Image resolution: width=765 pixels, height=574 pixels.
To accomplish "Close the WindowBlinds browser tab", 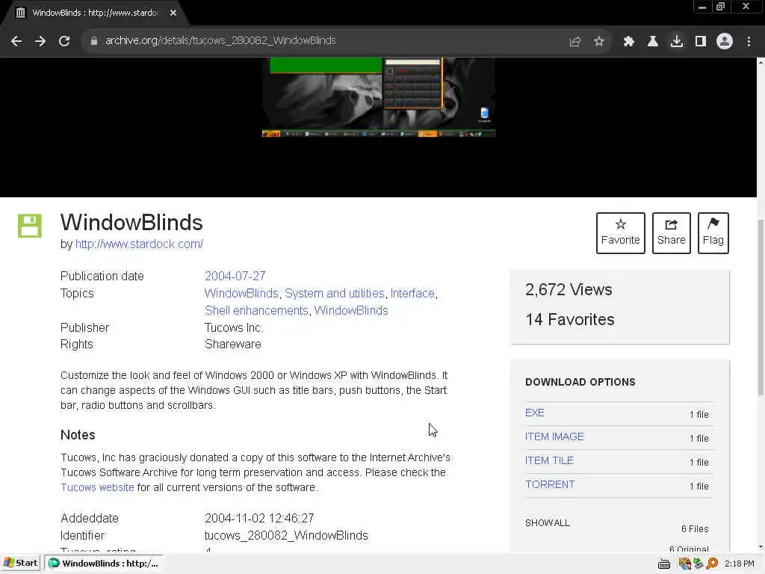I will point(173,13).
